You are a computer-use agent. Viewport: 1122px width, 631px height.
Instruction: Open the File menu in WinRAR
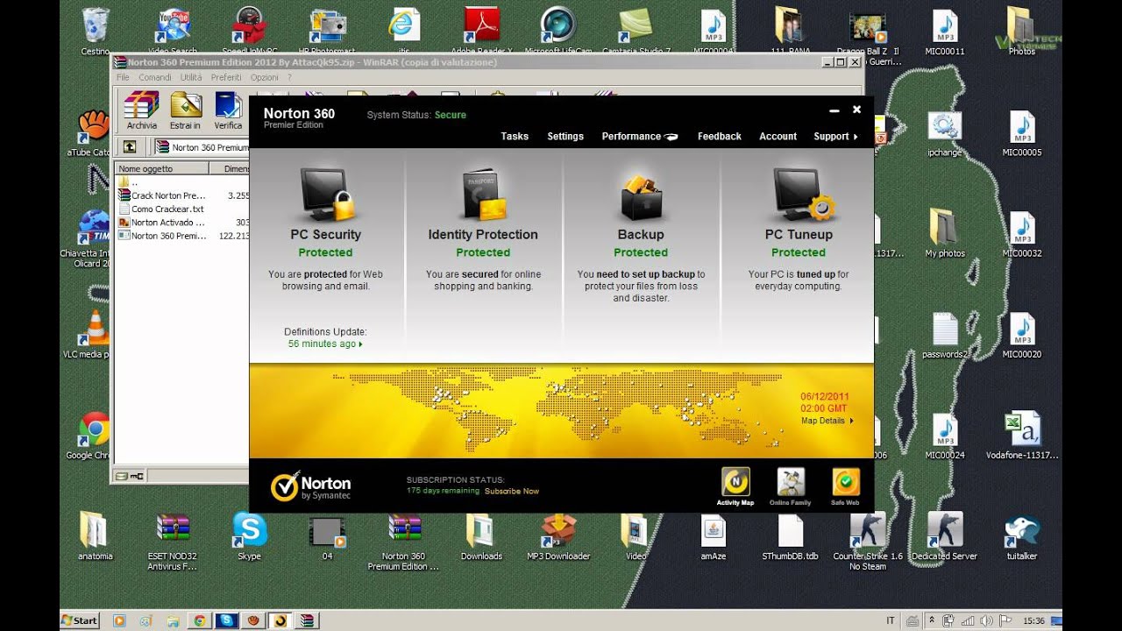pyautogui.click(x=124, y=77)
